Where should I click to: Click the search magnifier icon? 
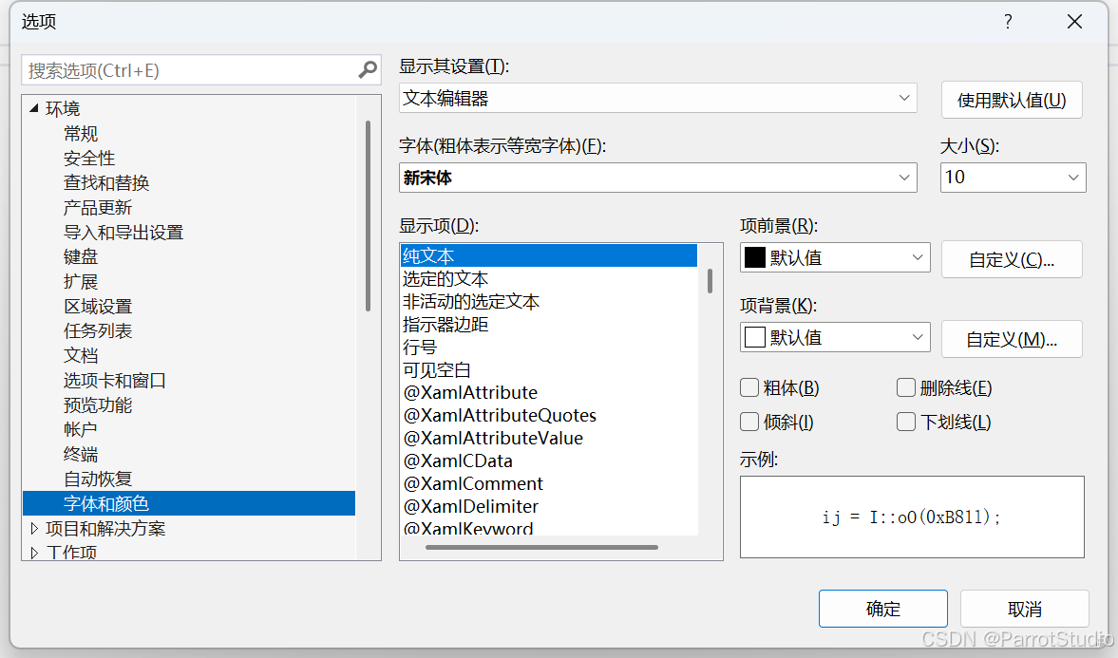(x=368, y=70)
